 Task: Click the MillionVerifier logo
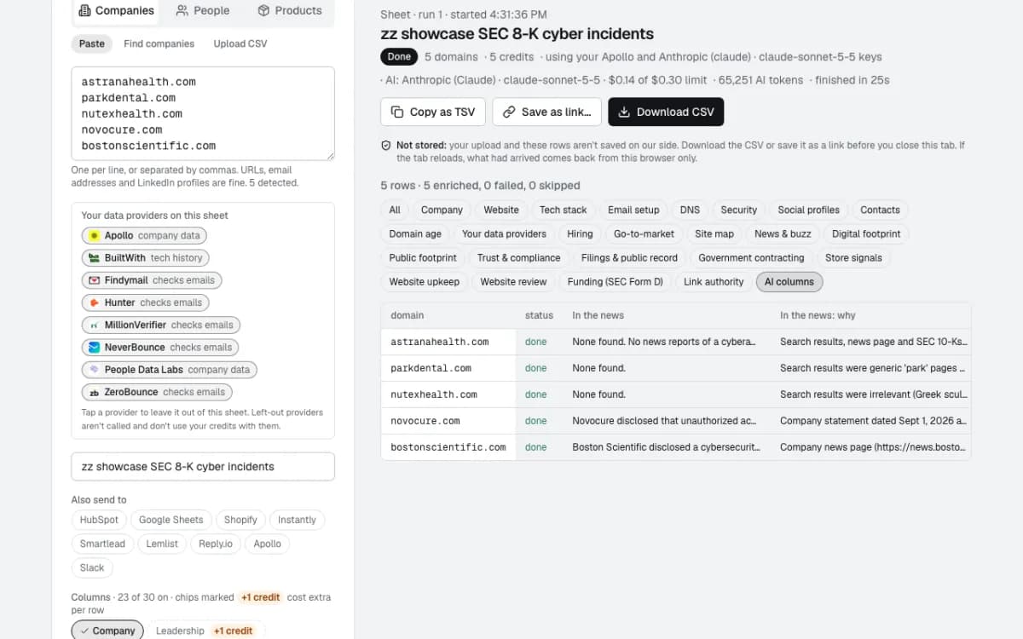click(94, 325)
